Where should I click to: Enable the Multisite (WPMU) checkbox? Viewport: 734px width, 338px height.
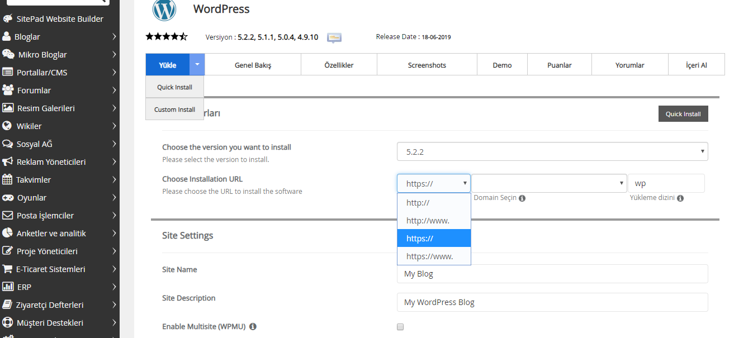[x=400, y=327]
